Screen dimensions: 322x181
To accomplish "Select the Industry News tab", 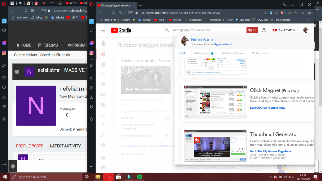I will 233,53.
